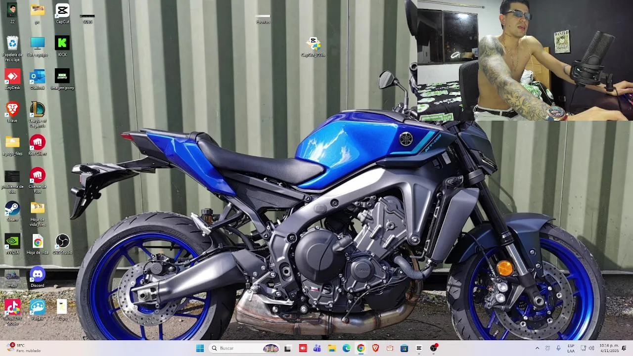Select the 'EL po' desktop file
The width and height of the screenshot is (633, 356).
click(x=62, y=310)
